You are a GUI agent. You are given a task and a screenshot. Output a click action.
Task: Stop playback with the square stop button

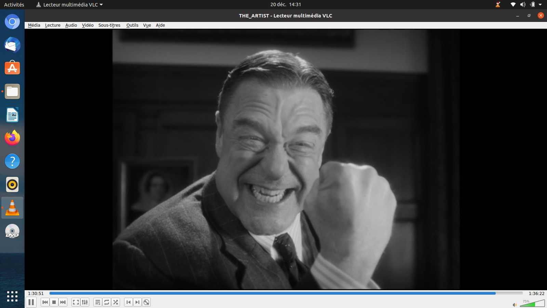tap(54, 302)
